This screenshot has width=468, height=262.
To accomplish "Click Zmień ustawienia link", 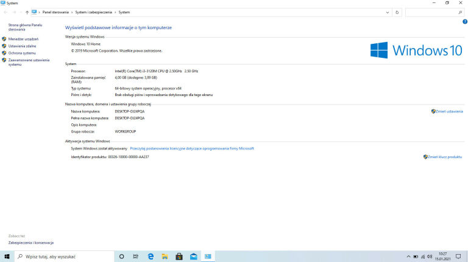I will click(x=449, y=111).
